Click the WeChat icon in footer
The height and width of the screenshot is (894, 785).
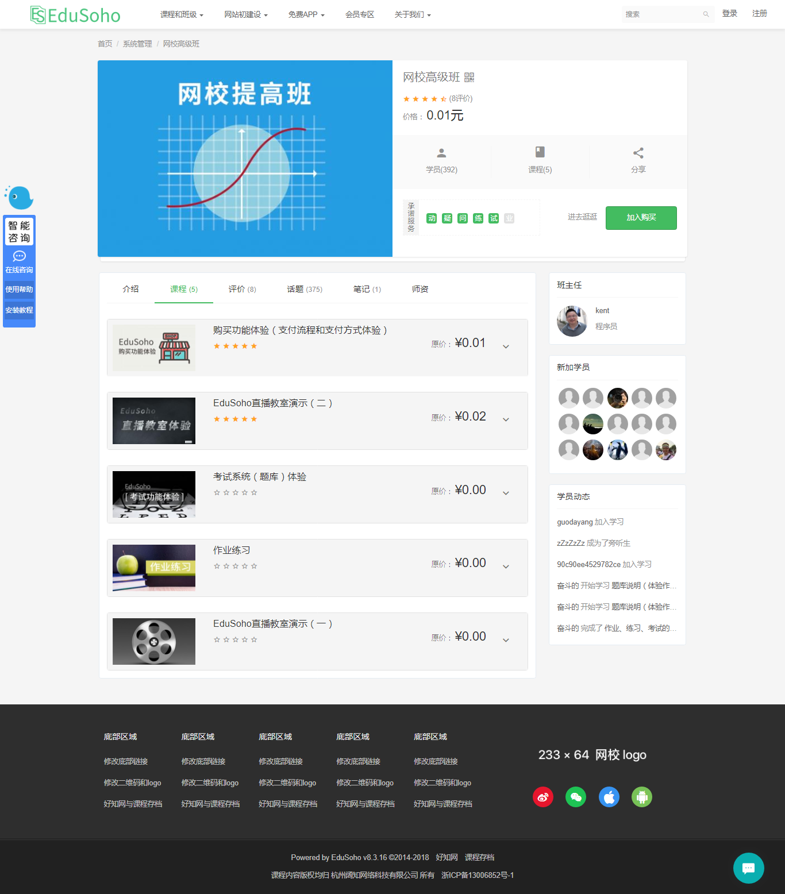click(x=576, y=797)
